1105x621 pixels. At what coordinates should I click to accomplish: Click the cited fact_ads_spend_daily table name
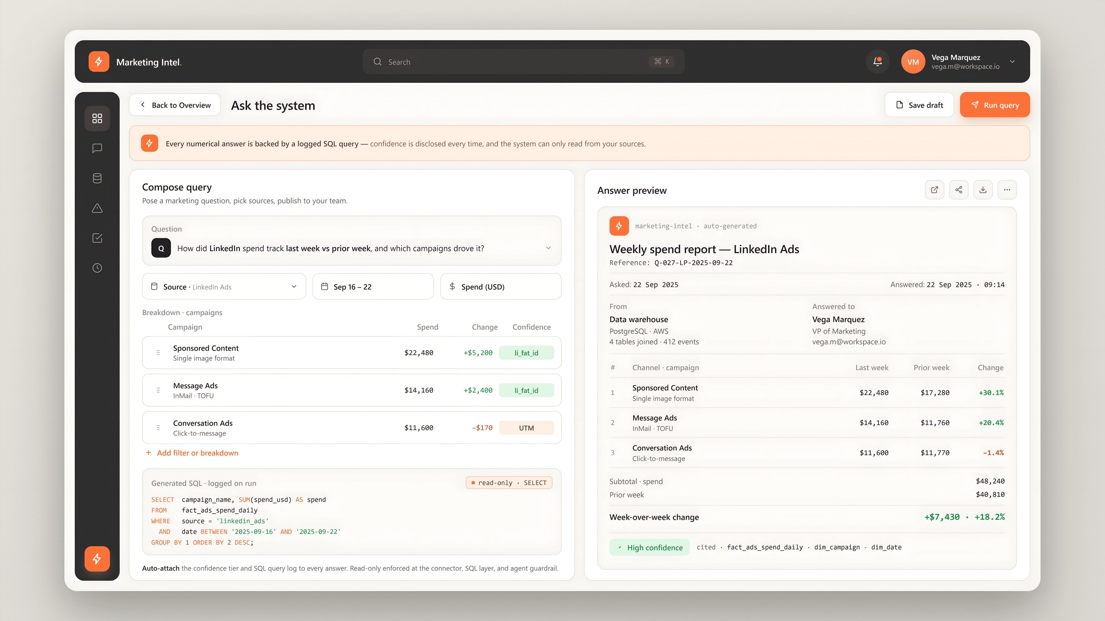[x=765, y=547]
